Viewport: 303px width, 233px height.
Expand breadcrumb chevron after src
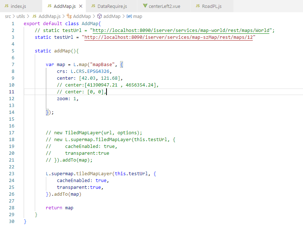point(14,17)
